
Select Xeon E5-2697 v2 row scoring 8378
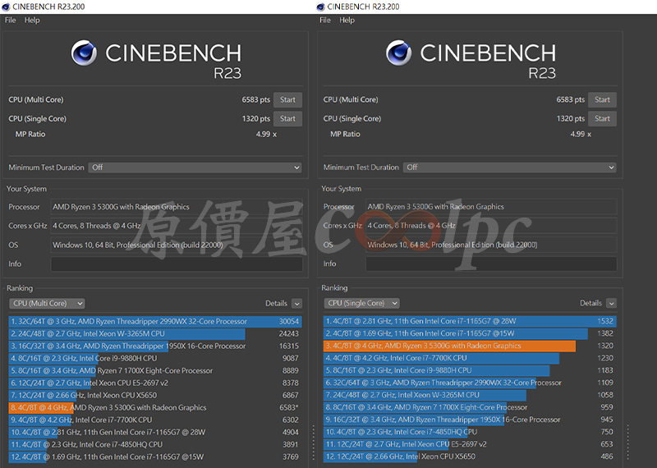click(155, 383)
